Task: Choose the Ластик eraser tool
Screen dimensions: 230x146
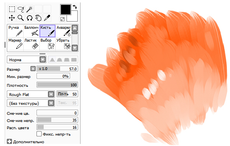Action: tap(31, 44)
